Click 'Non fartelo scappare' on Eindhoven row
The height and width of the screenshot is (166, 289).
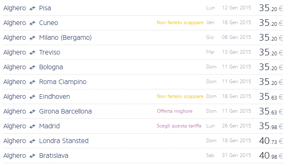[x=180, y=97]
